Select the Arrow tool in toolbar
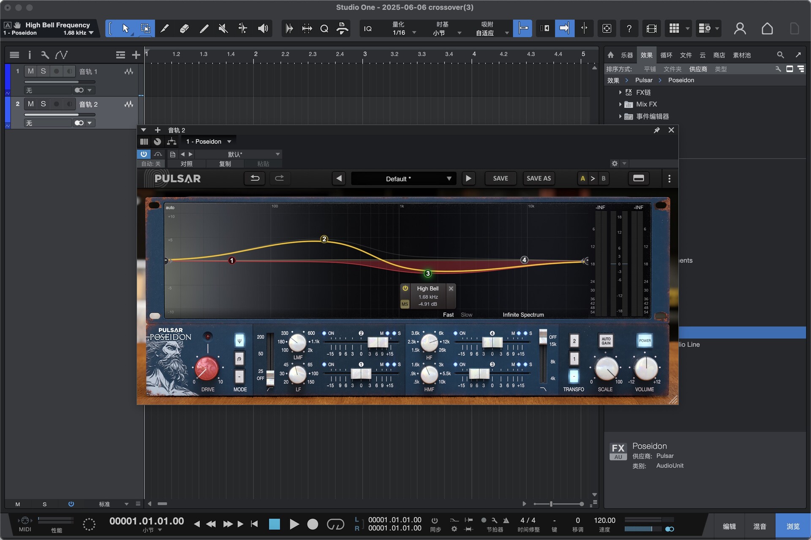811x540 pixels. (x=125, y=28)
